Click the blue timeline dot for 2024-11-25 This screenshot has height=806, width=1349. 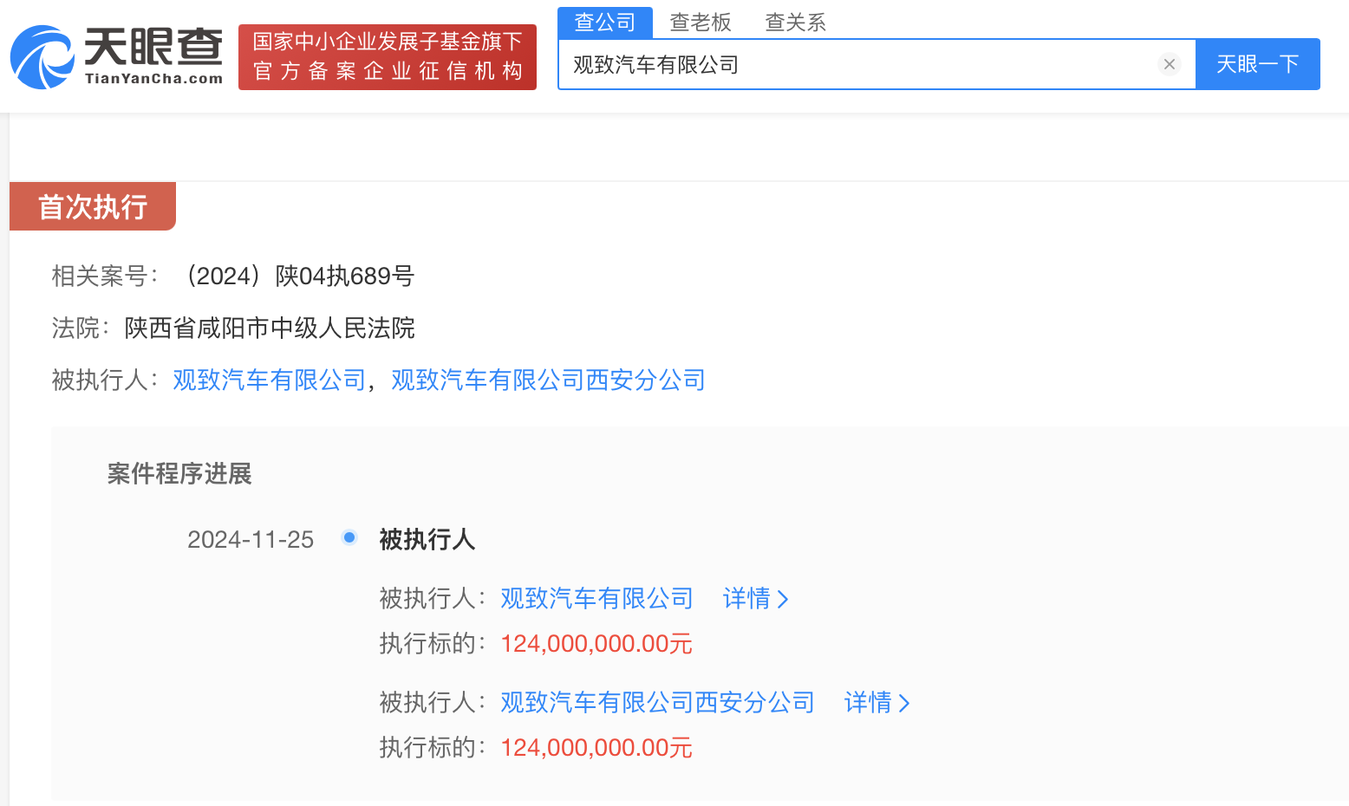(x=349, y=538)
